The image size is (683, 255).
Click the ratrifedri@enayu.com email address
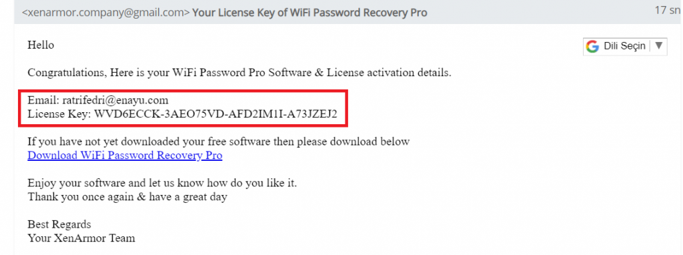[115, 100]
